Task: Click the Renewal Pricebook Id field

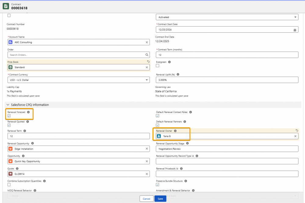Action: 227,174
